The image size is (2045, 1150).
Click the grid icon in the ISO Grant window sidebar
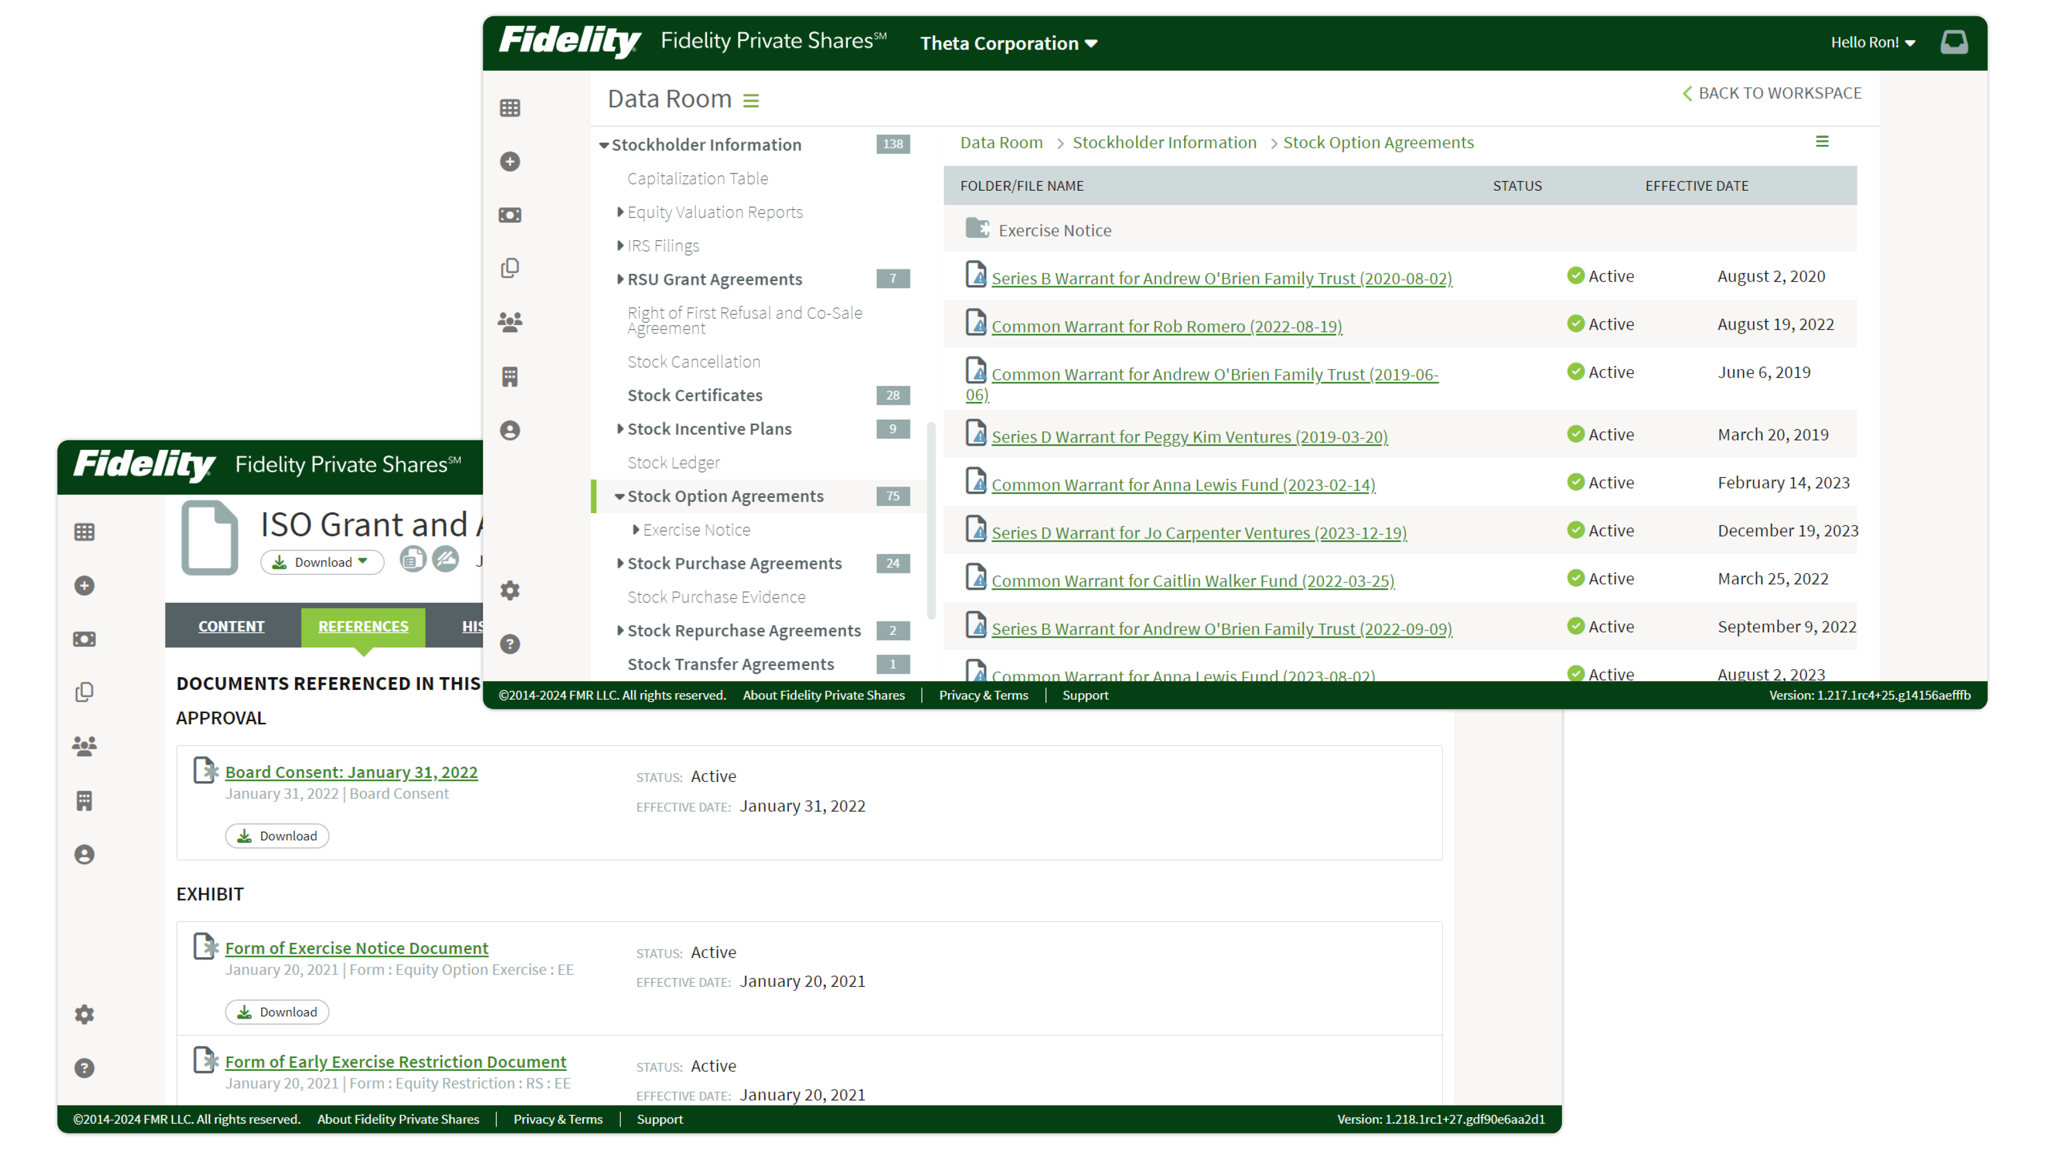point(84,532)
